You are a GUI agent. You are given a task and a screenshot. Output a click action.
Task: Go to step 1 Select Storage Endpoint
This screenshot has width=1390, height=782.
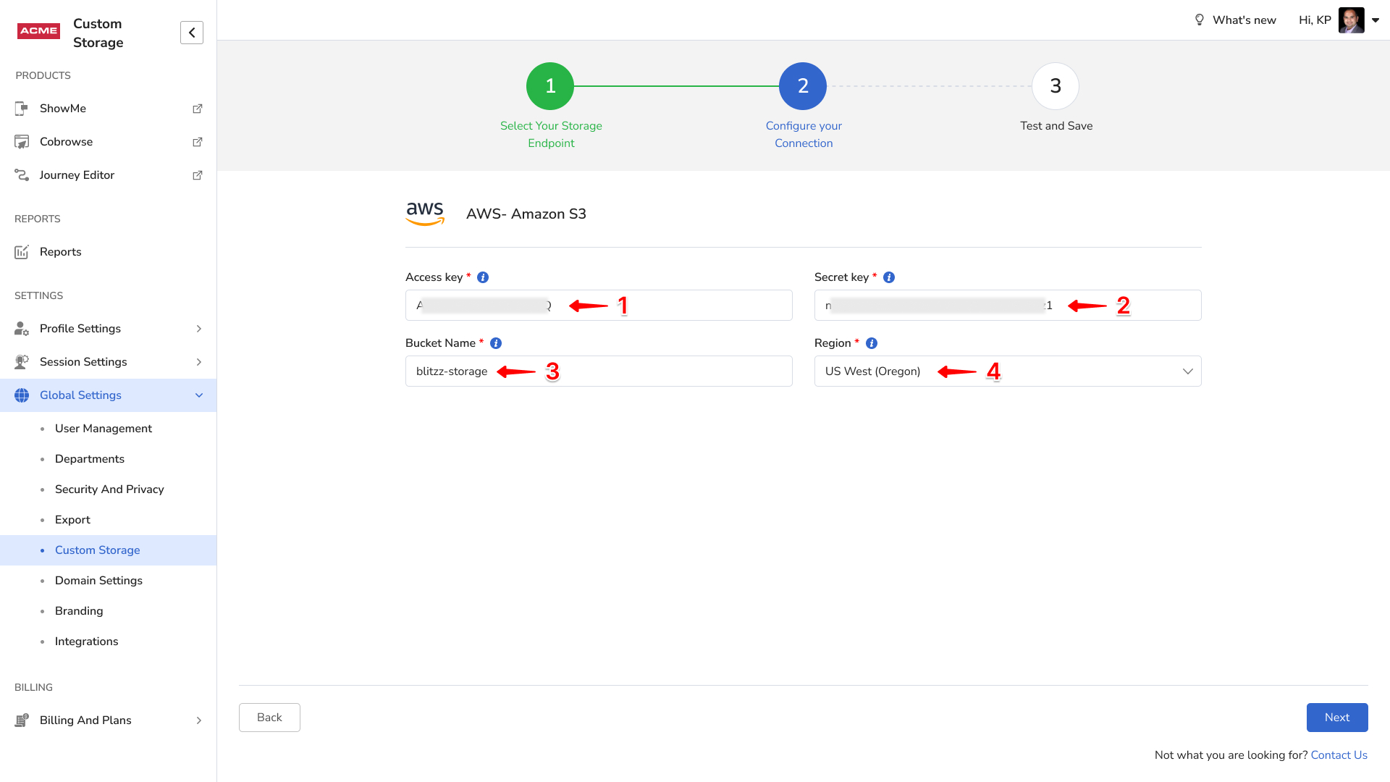pos(550,86)
